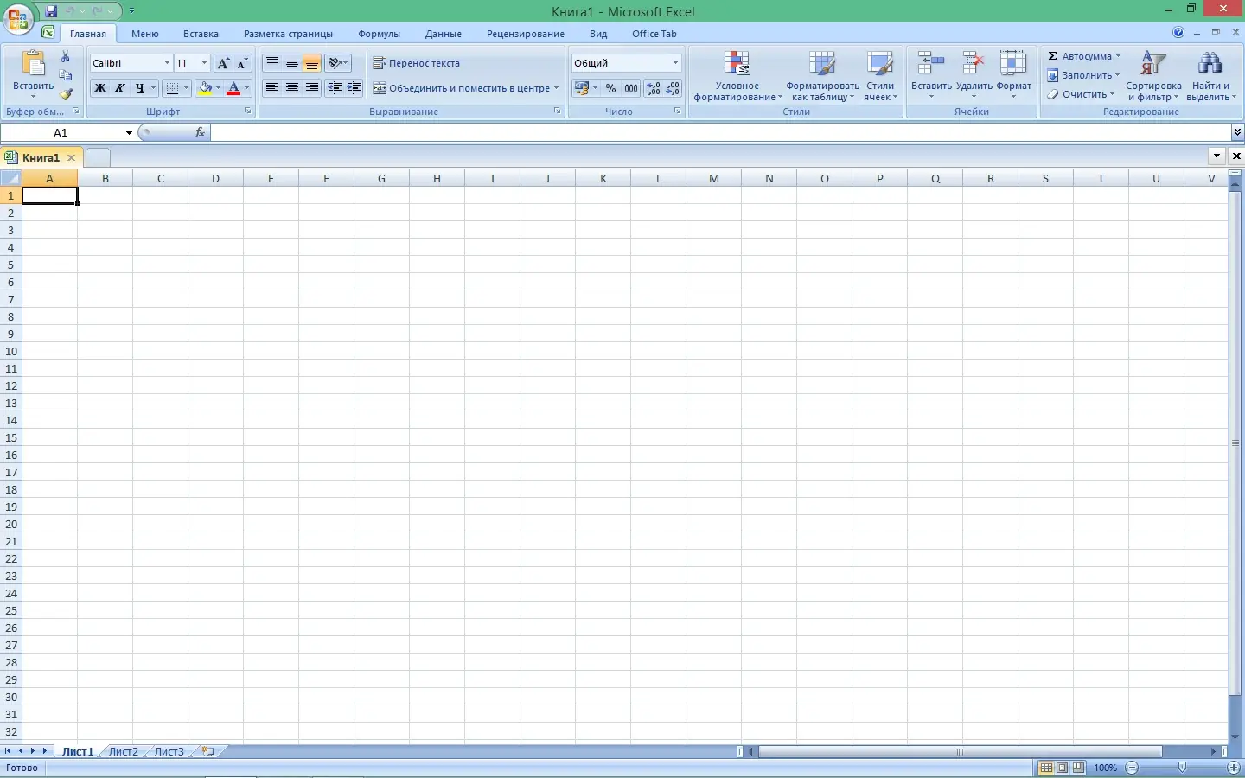This screenshot has width=1245, height=778.
Task: Switch to Normal view in status bar
Action: pyautogui.click(x=1046, y=768)
